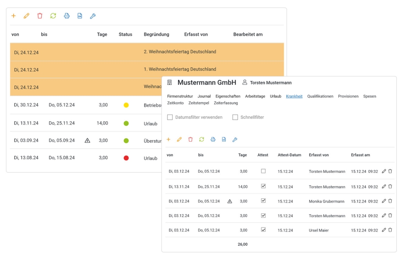The width and height of the screenshot is (401, 259).
Task: Print the Krankheit table
Action: tap(213, 139)
